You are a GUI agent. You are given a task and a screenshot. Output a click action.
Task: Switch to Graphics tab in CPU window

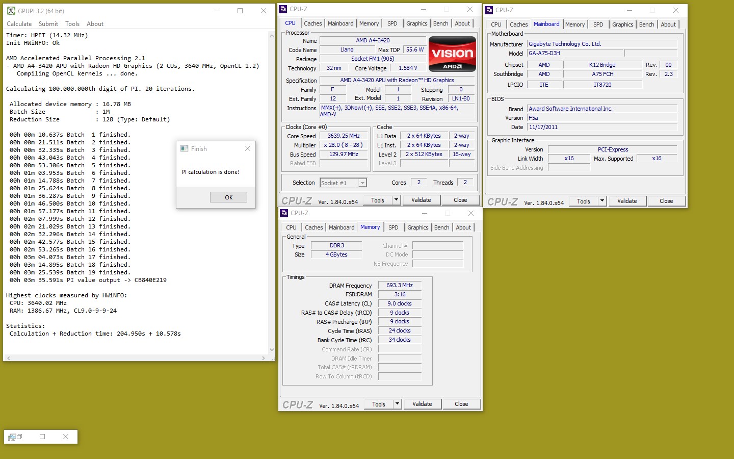[x=417, y=23]
